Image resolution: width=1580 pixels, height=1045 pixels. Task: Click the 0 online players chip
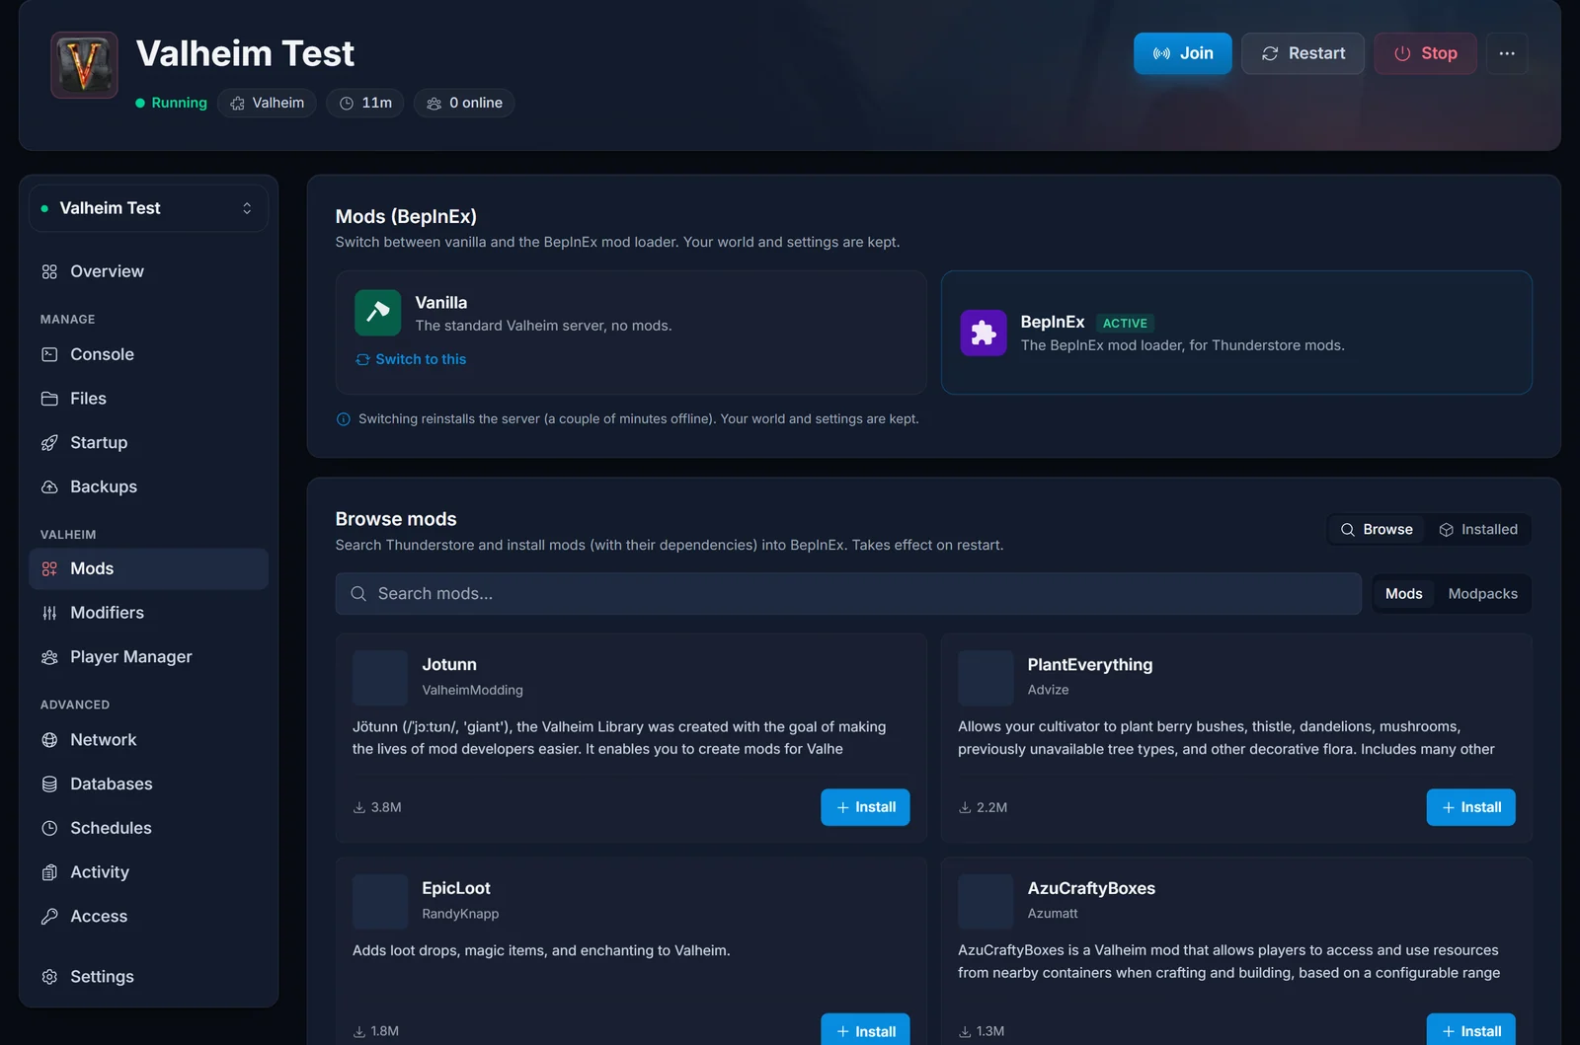tap(464, 103)
